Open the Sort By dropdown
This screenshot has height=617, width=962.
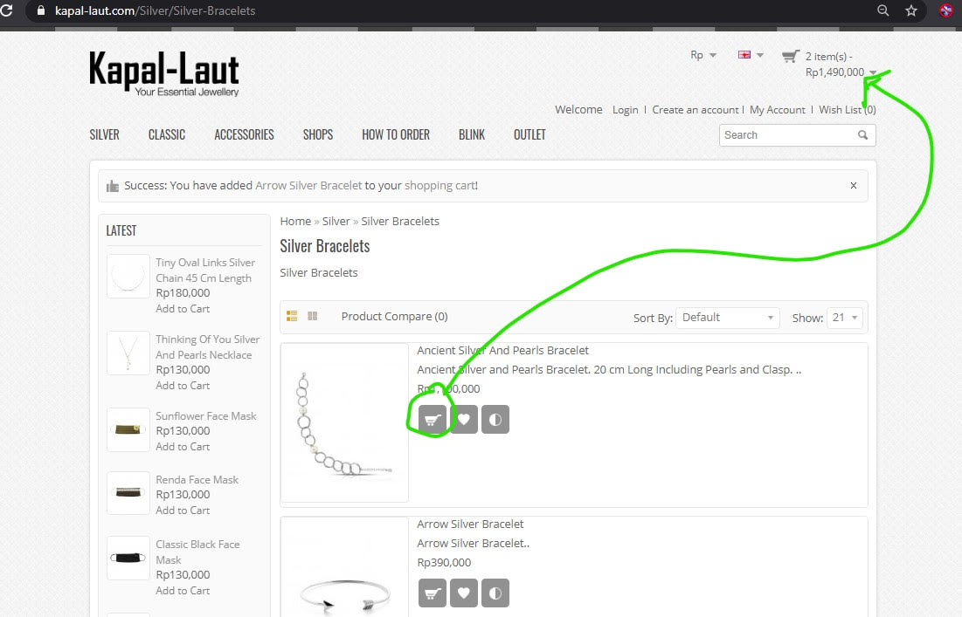[728, 318]
